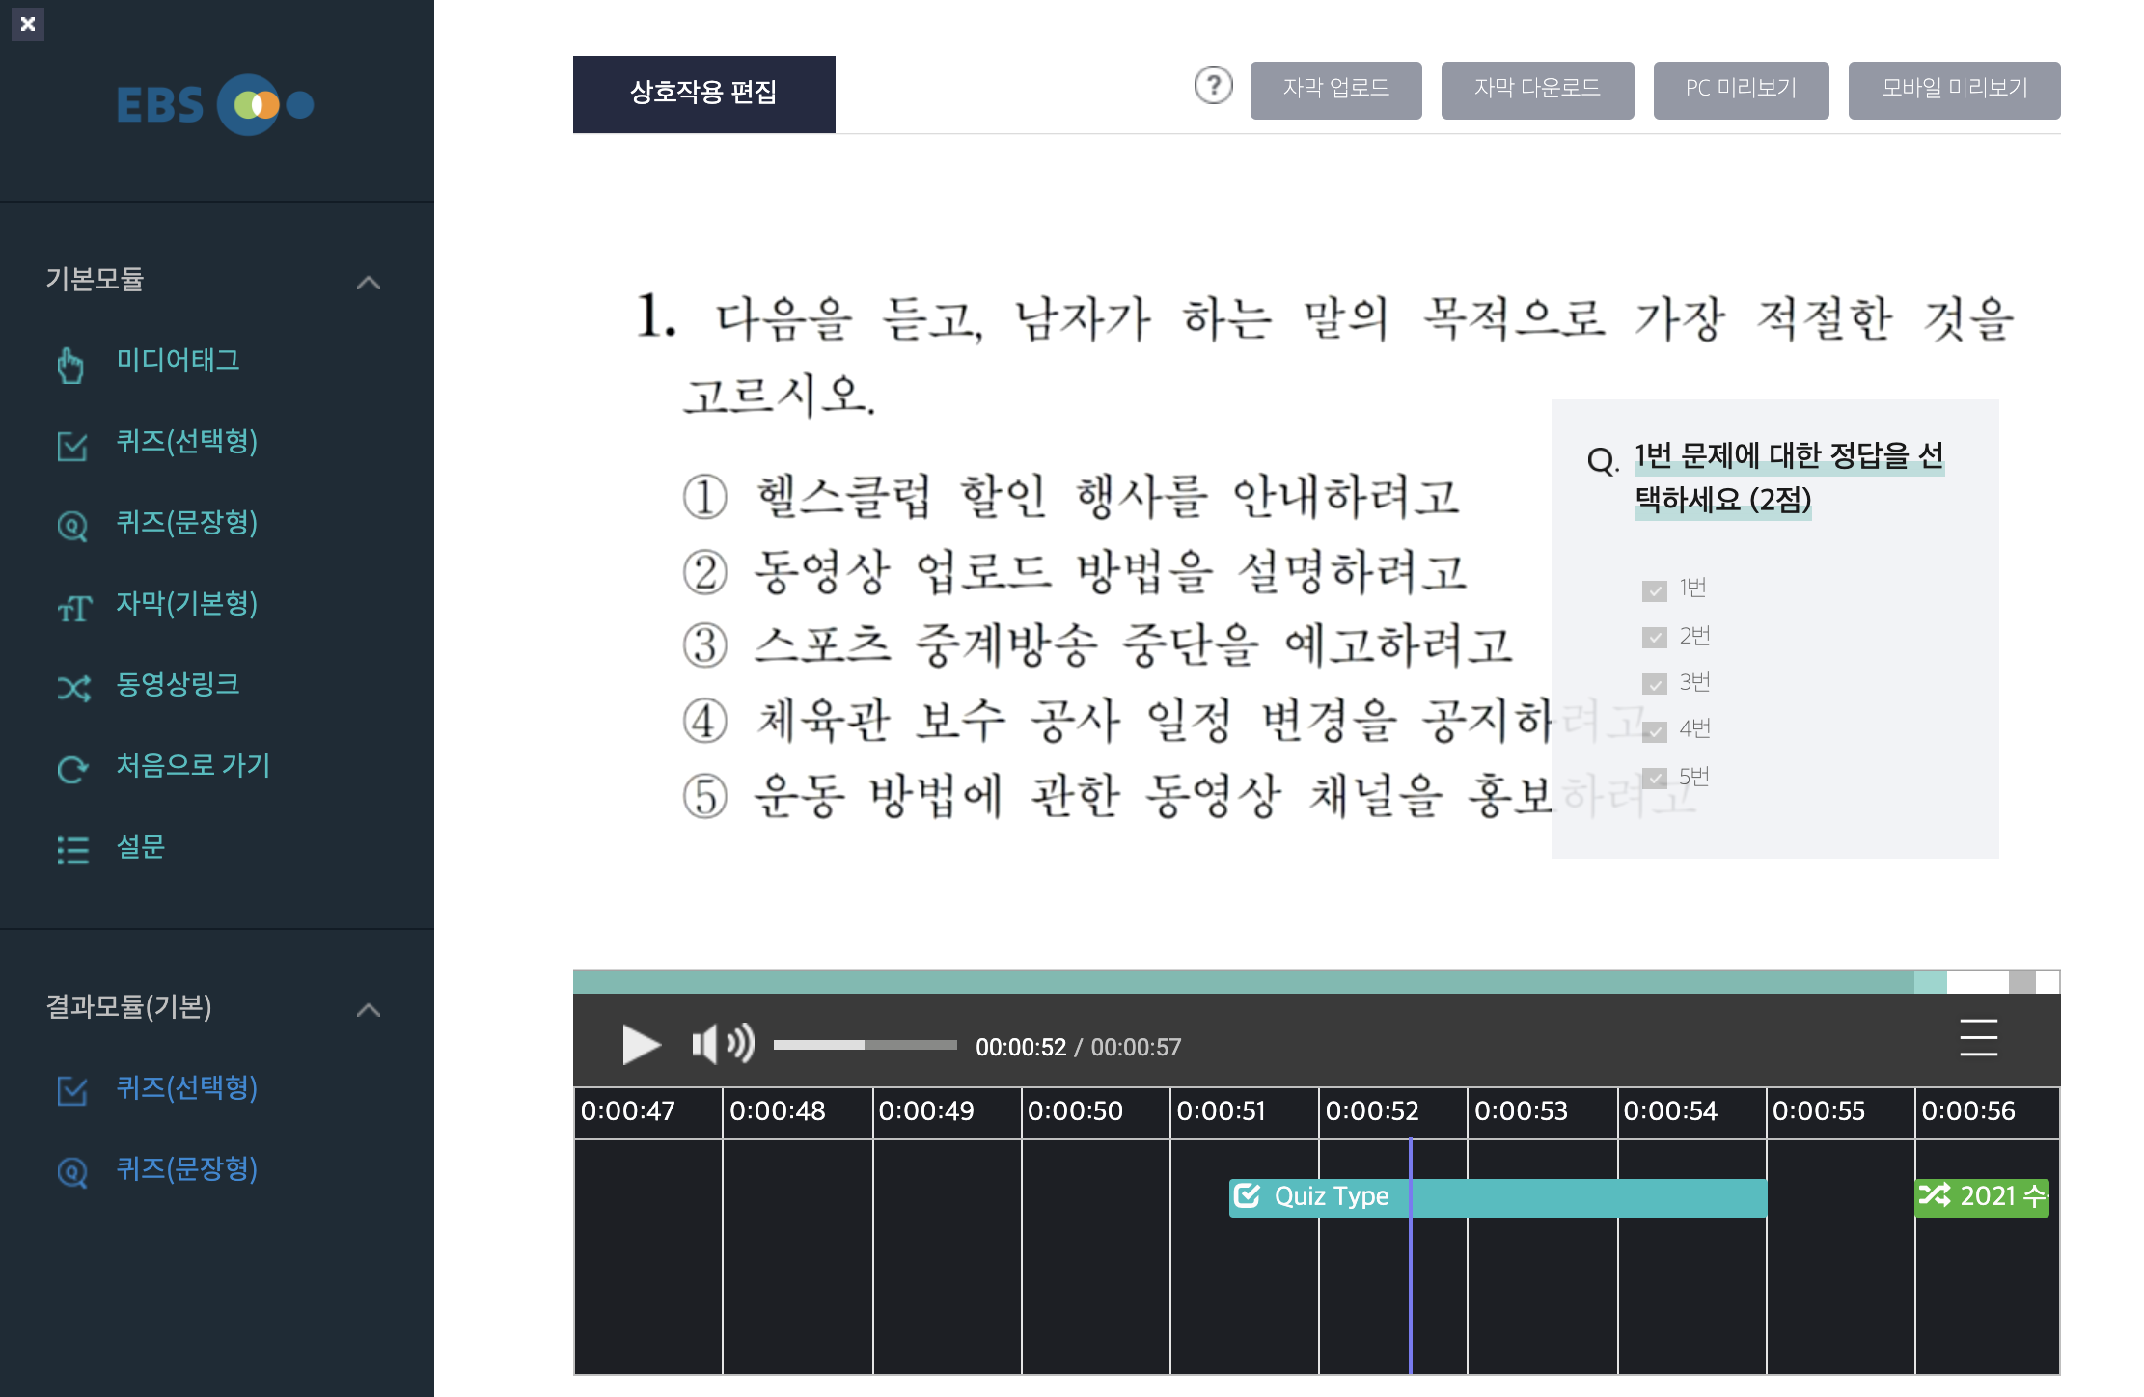Click the help question mark icon
The width and height of the screenshot is (2144, 1397).
1213,87
